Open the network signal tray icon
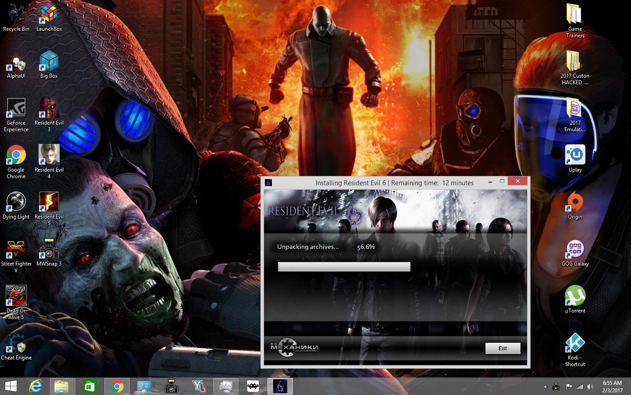This screenshot has width=631, height=395. pyautogui.click(x=580, y=387)
